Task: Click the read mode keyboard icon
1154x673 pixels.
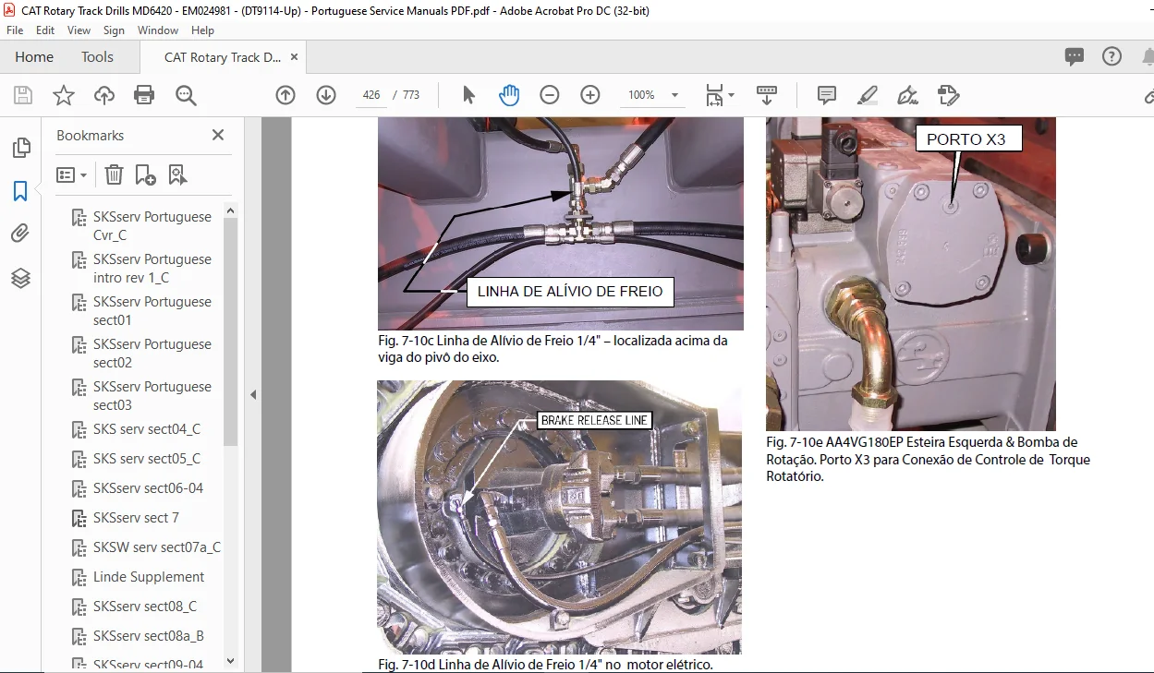Action: point(767,95)
